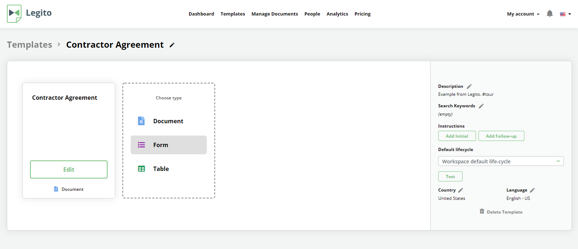Click the blue Document type icon

coord(141,121)
